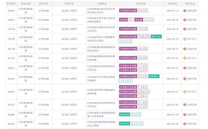The width and height of the screenshot is (208, 129).
Task: Click the 电路故障 tag
Action: [x=134, y=58]
